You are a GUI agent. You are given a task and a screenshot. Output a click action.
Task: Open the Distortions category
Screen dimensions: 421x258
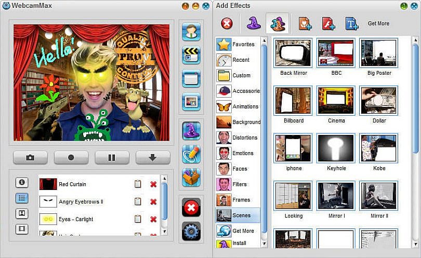pyautogui.click(x=238, y=138)
